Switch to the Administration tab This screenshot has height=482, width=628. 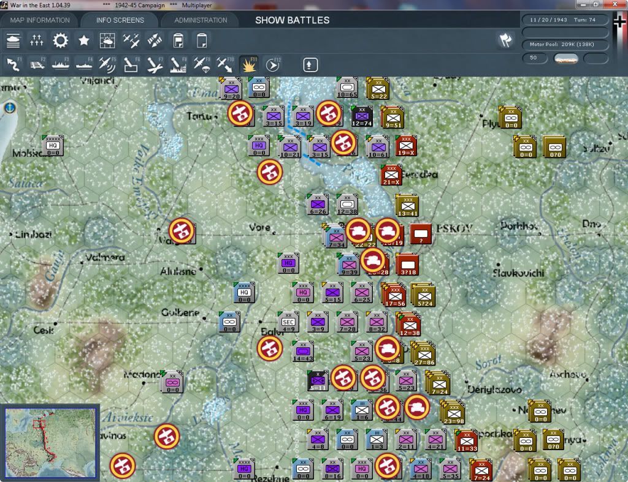coord(201,20)
